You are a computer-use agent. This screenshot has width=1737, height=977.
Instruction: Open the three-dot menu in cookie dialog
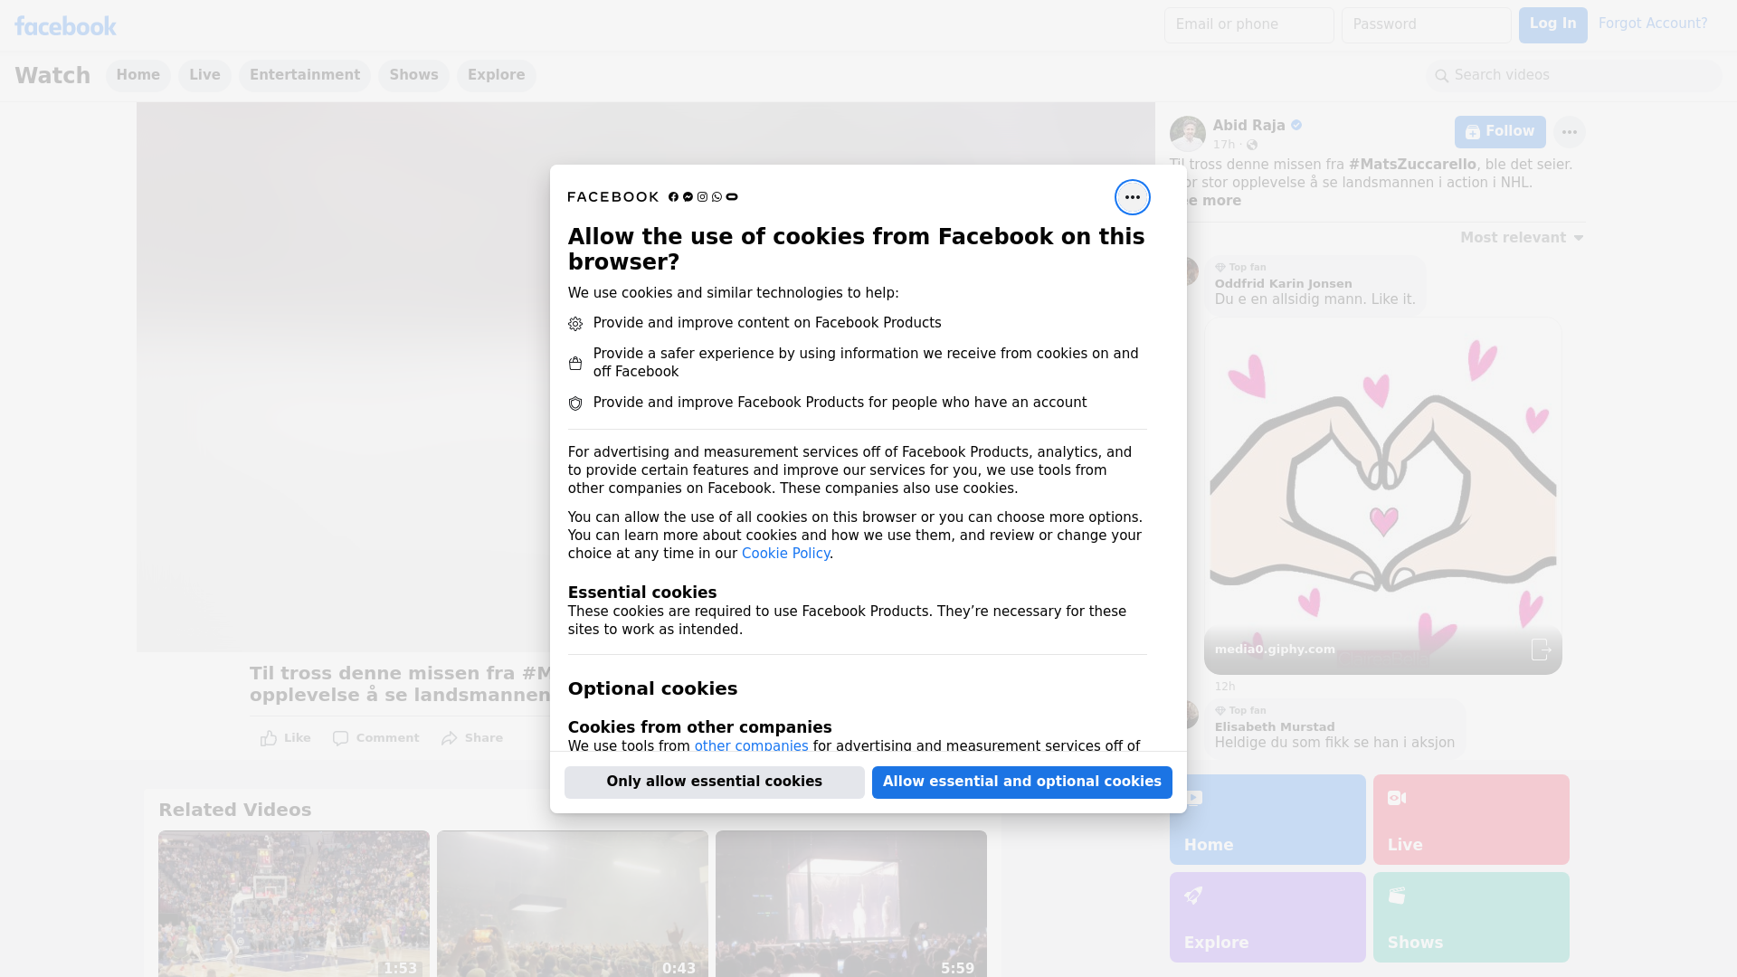pos(1132,197)
